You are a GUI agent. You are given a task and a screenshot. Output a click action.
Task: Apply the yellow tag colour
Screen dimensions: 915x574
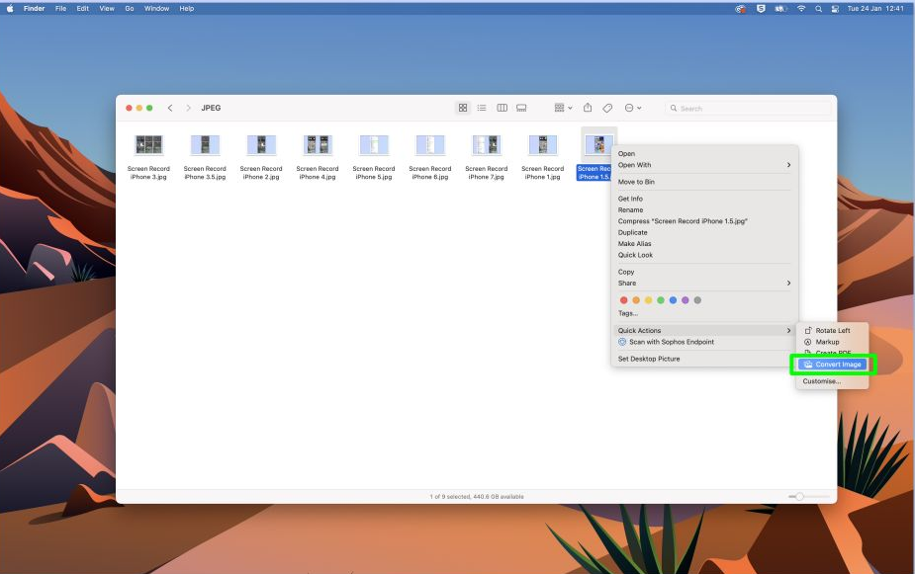(648, 300)
